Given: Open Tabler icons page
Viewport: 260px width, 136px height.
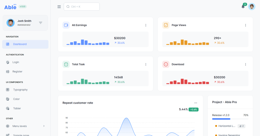Looking at the screenshot, I should [25, 108].
